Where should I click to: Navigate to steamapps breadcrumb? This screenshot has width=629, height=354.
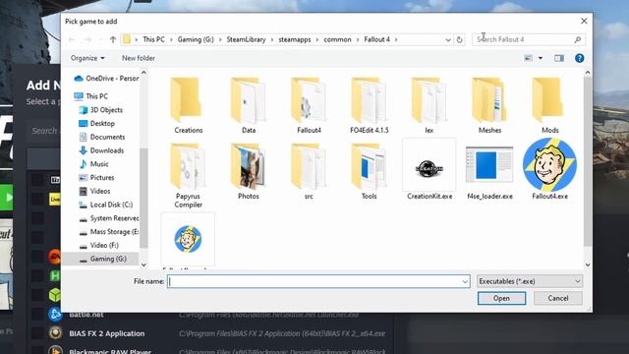(x=295, y=39)
